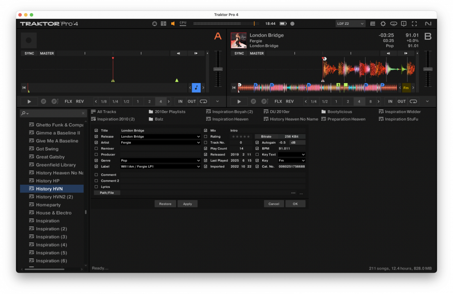Screen dimensions: 453x294
Task: Click the loop-shaped header icon
Action: (x=394, y=23)
